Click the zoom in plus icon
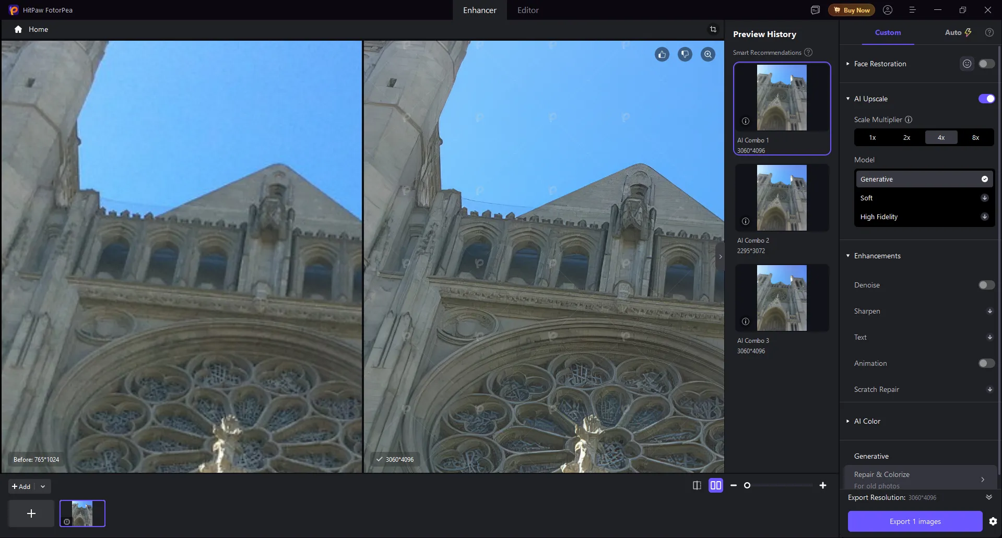Viewport: 1002px width, 538px height. [x=823, y=485]
